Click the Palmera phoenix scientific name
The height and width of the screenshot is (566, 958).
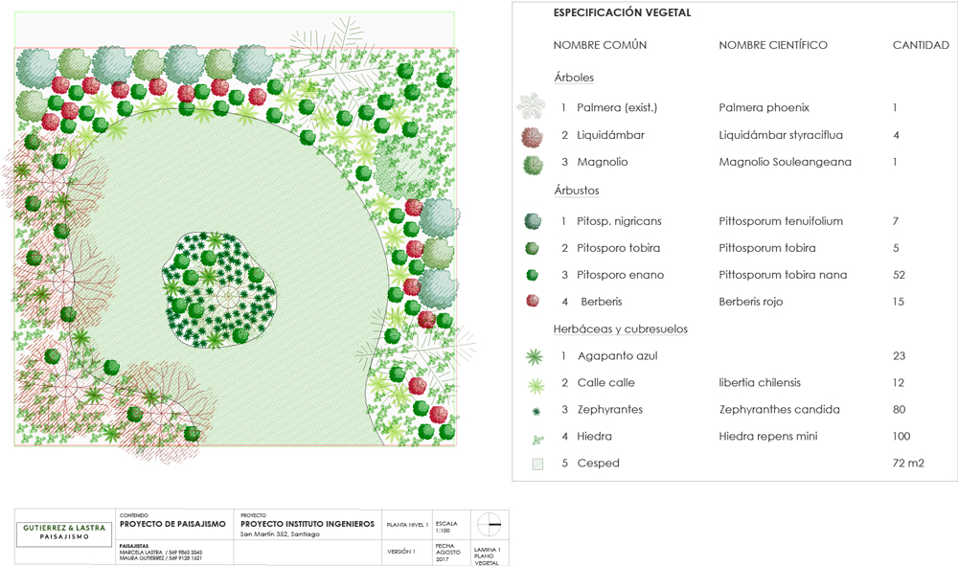[764, 107]
